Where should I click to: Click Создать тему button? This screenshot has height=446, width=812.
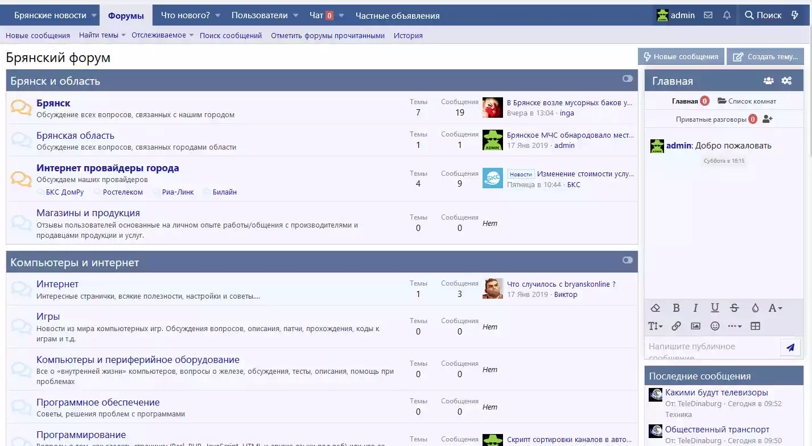[x=765, y=57]
